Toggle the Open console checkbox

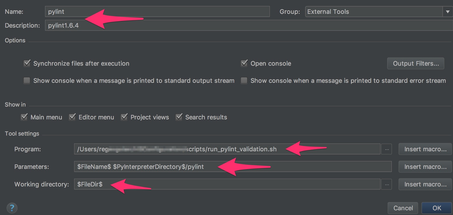click(x=244, y=63)
